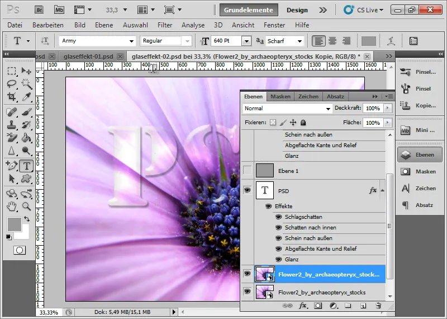Switch to the Masken tab
This screenshot has height=319, width=447.
(x=280, y=96)
